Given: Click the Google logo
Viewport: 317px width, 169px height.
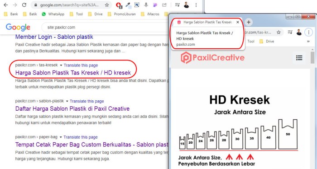Looking at the screenshot, I should pyautogui.click(x=18, y=27).
